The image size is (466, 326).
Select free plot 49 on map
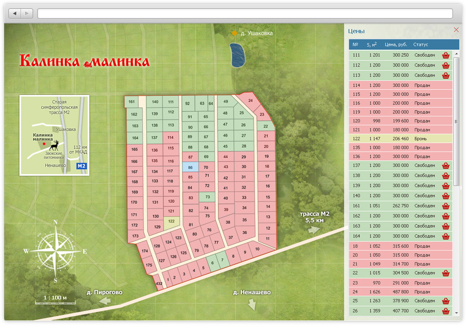click(226, 102)
